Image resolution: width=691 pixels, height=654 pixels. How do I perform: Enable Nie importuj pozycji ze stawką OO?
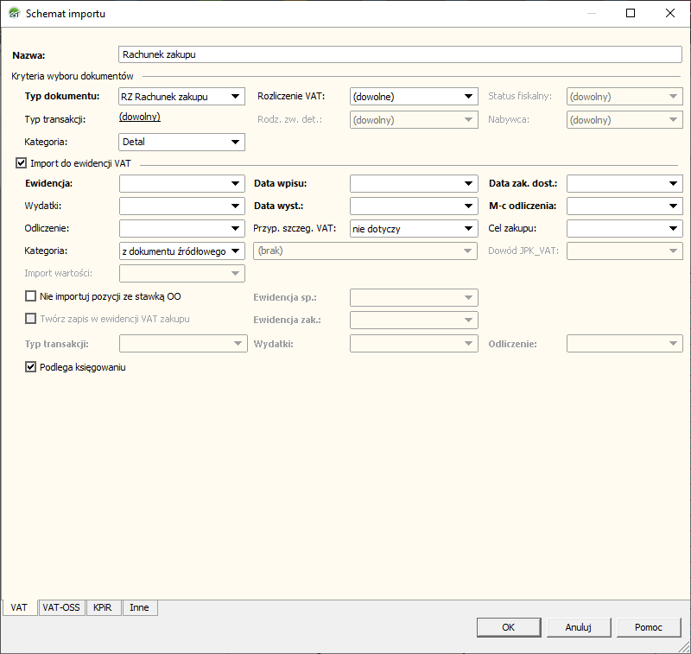31,296
